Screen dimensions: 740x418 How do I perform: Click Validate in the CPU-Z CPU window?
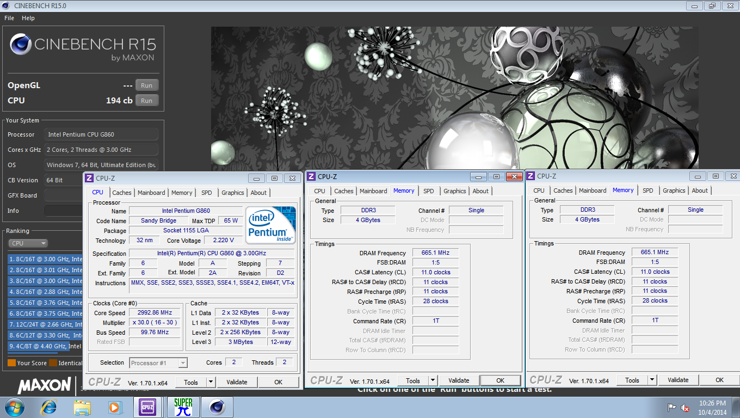[237, 382]
